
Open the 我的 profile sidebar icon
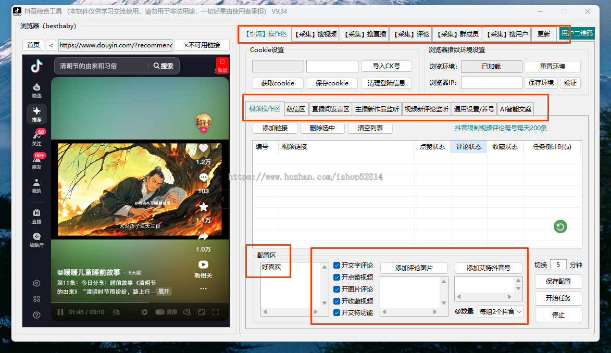click(36, 186)
